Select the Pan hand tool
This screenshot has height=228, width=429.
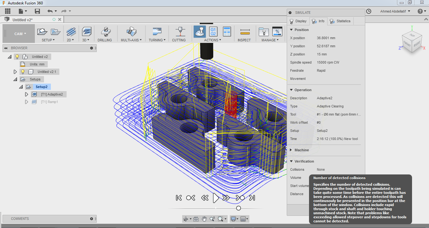coord(204,219)
